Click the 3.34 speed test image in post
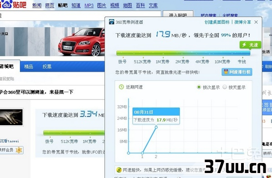Screen dimensions: 272x178 click(70, 133)
